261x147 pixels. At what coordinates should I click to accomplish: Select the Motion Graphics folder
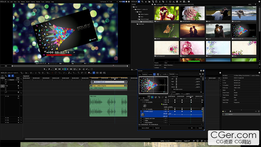[144, 14]
